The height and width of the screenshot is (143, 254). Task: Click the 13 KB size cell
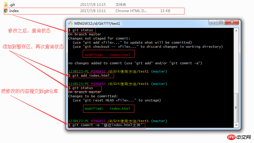pyautogui.click(x=165, y=11)
